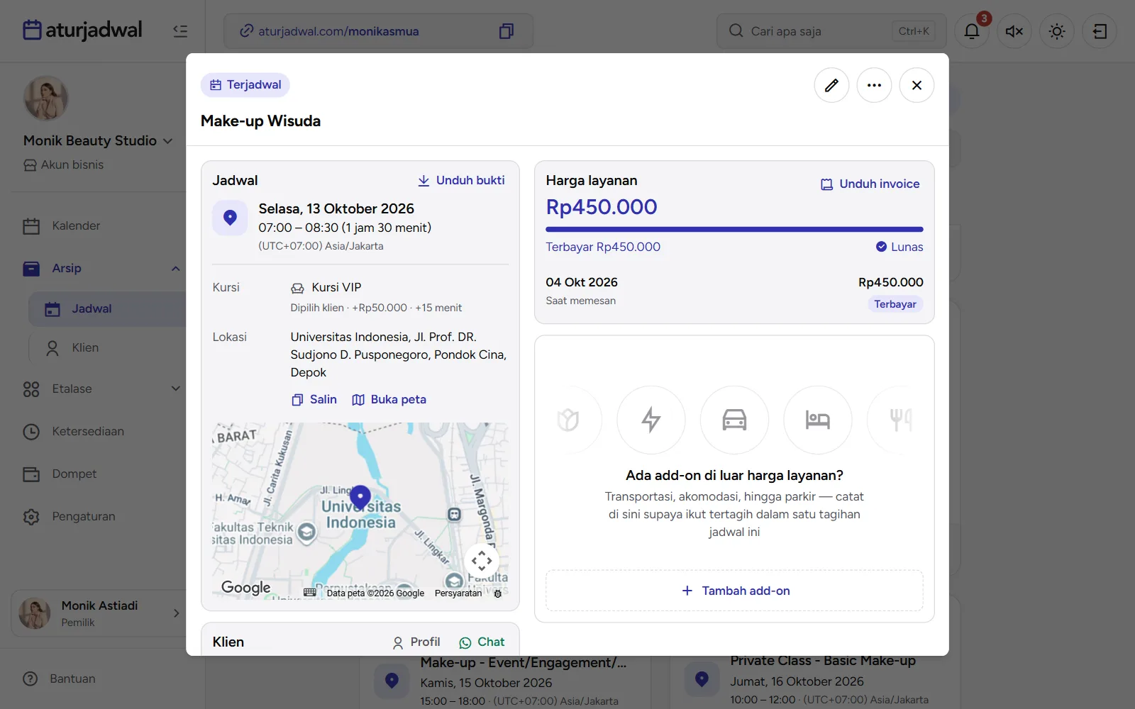Add an add-on with Tambah add-on
The height and width of the screenshot is (709, 1135).
coord(734,591)
